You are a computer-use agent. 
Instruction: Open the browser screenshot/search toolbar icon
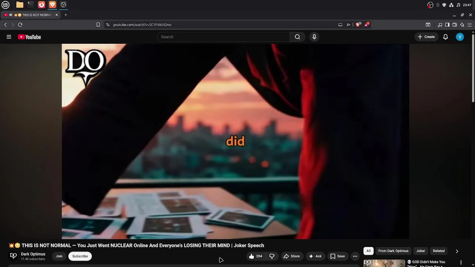pos(428,25)
